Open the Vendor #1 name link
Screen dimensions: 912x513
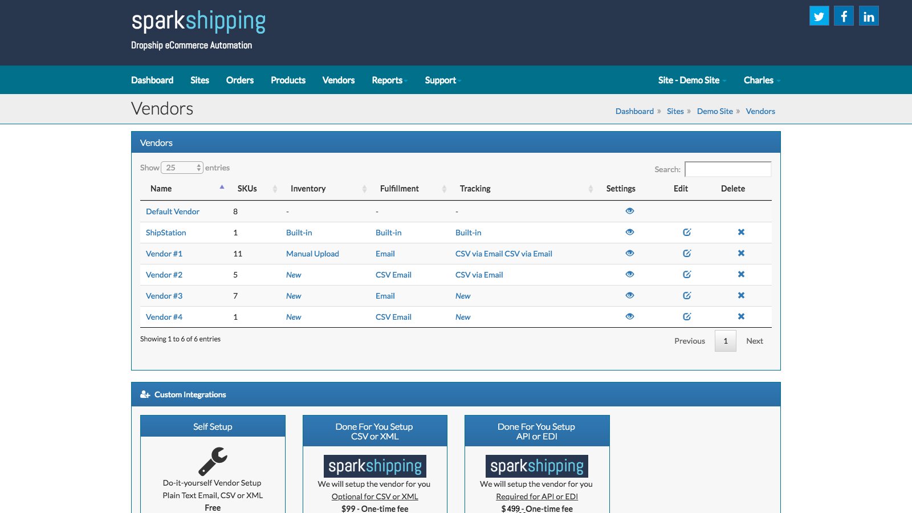point(164,254)
